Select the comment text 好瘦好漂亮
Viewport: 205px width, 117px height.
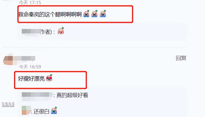pos(31,79)
